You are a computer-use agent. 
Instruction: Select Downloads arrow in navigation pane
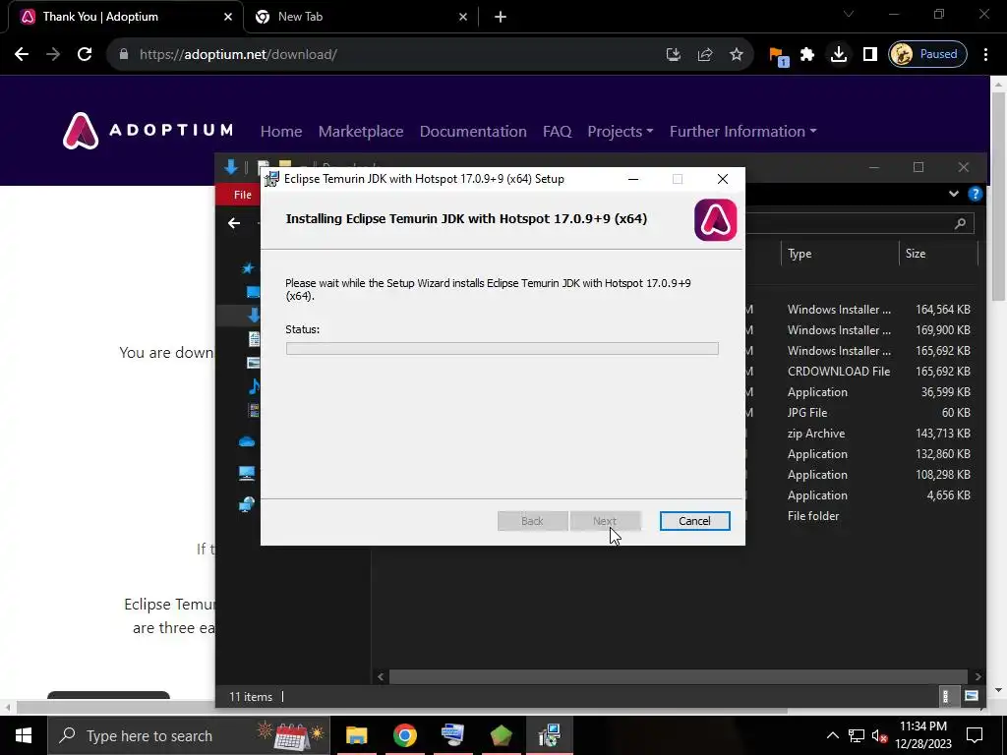coord(254,315)
